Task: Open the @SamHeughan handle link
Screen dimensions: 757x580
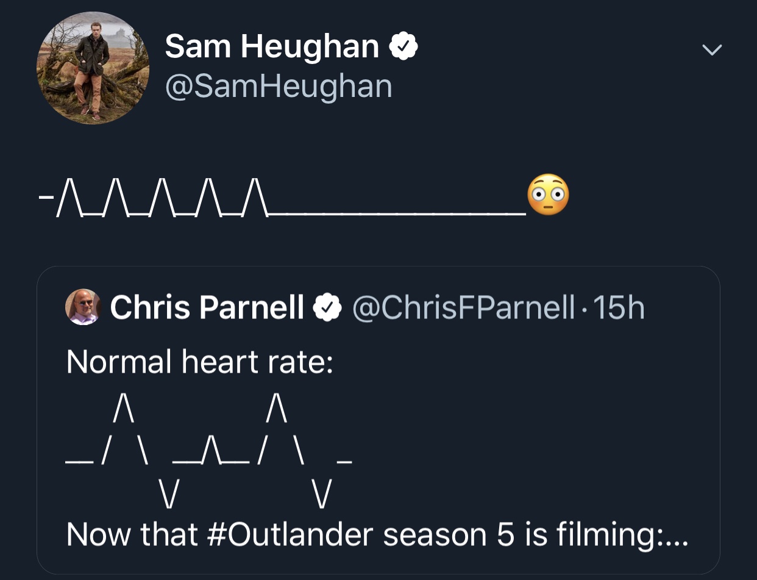Action: [279, 86]
